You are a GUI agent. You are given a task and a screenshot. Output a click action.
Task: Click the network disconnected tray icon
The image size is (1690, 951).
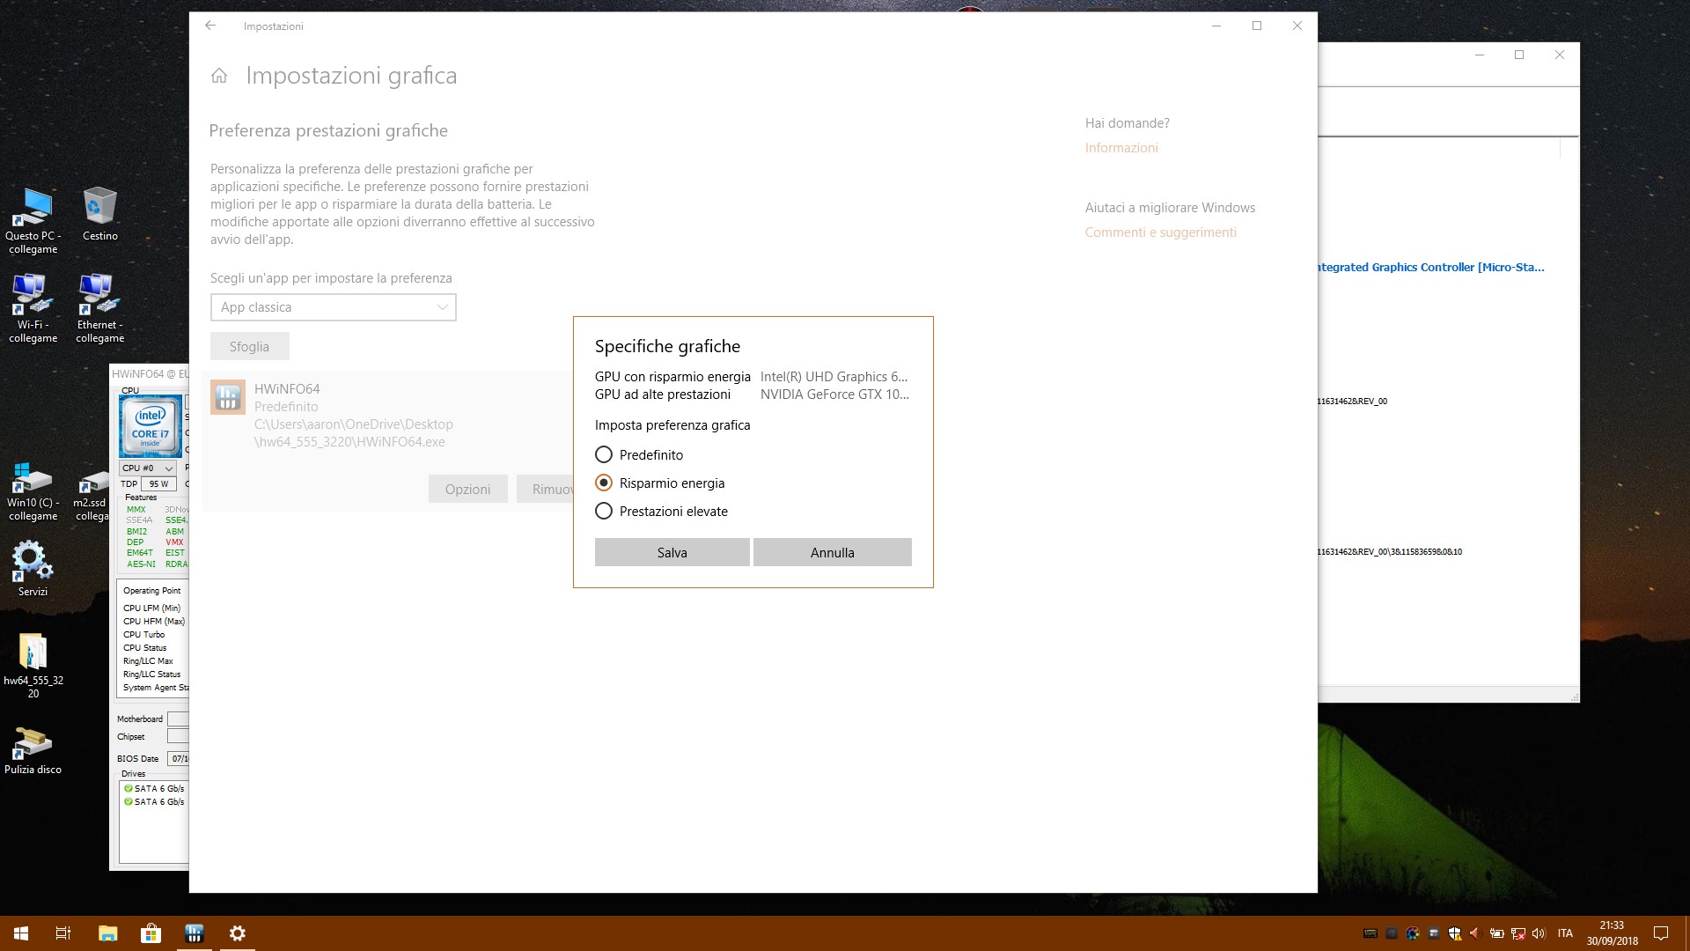point(1518,933)
